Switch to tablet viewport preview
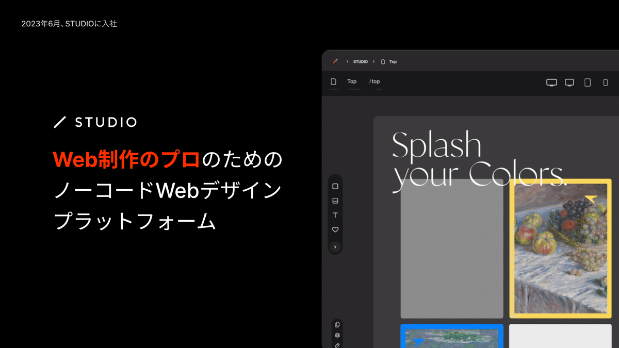Image resolution: width=619 pixels, height=348 pixels. tap(588, 82)
